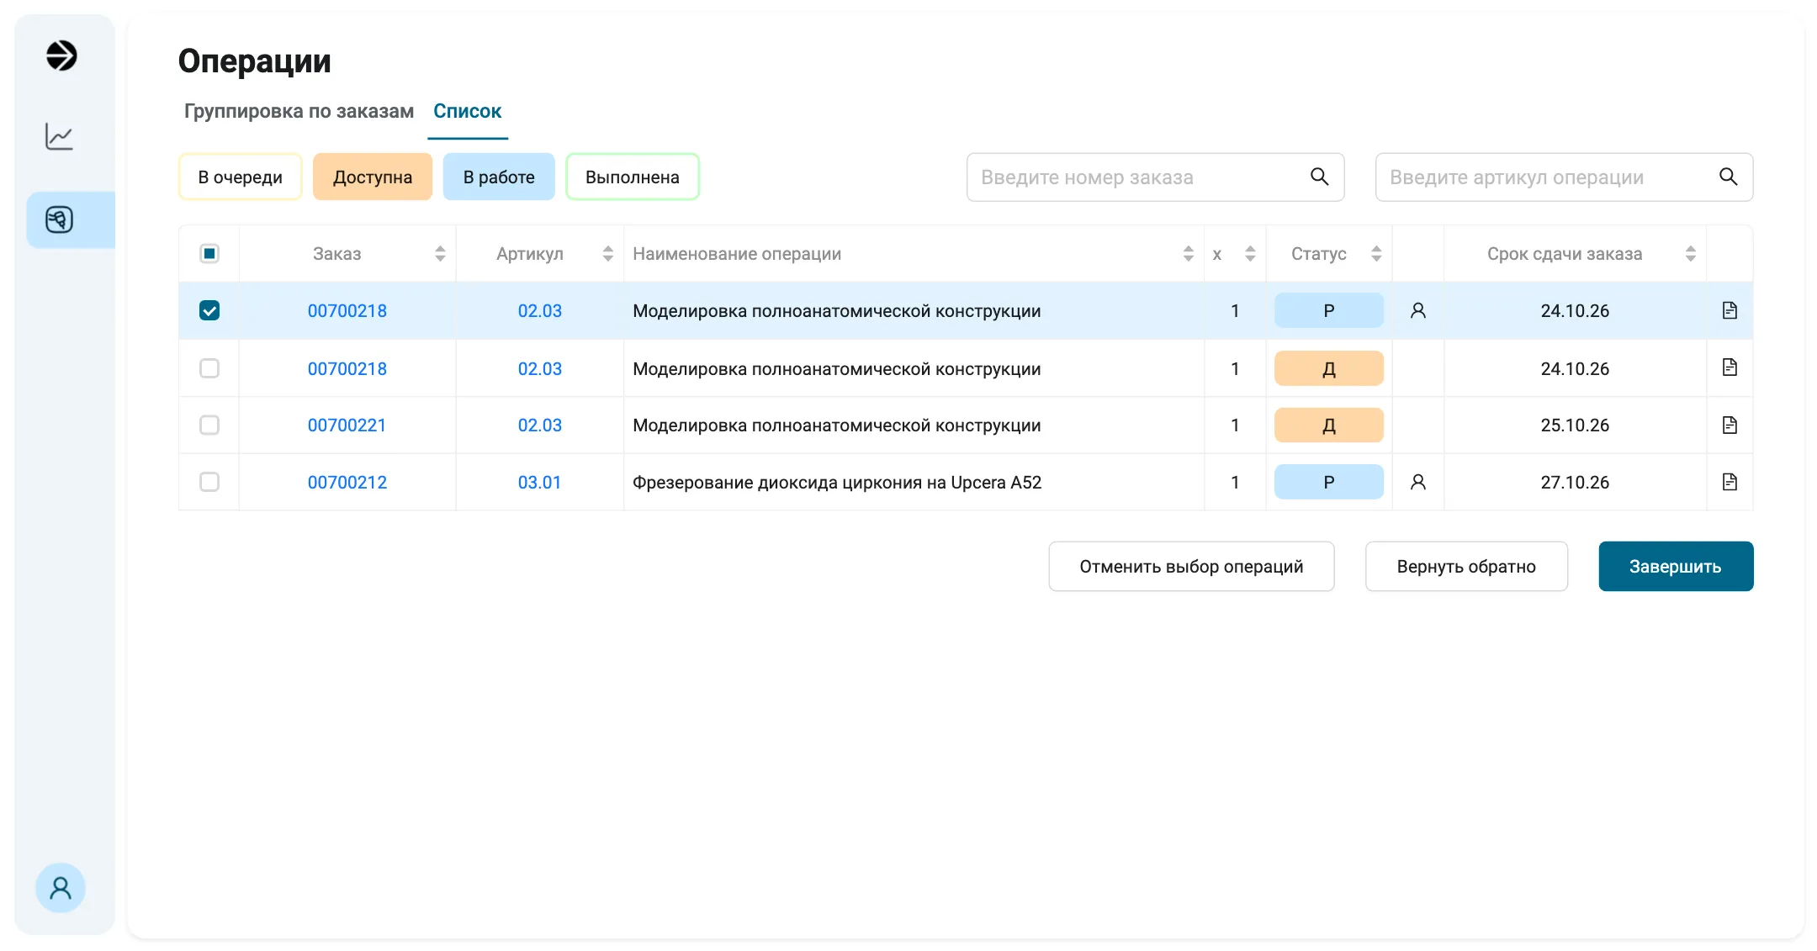
Task: Check the second 00700218 row checkbox
Action: click(x=209, y=368)
